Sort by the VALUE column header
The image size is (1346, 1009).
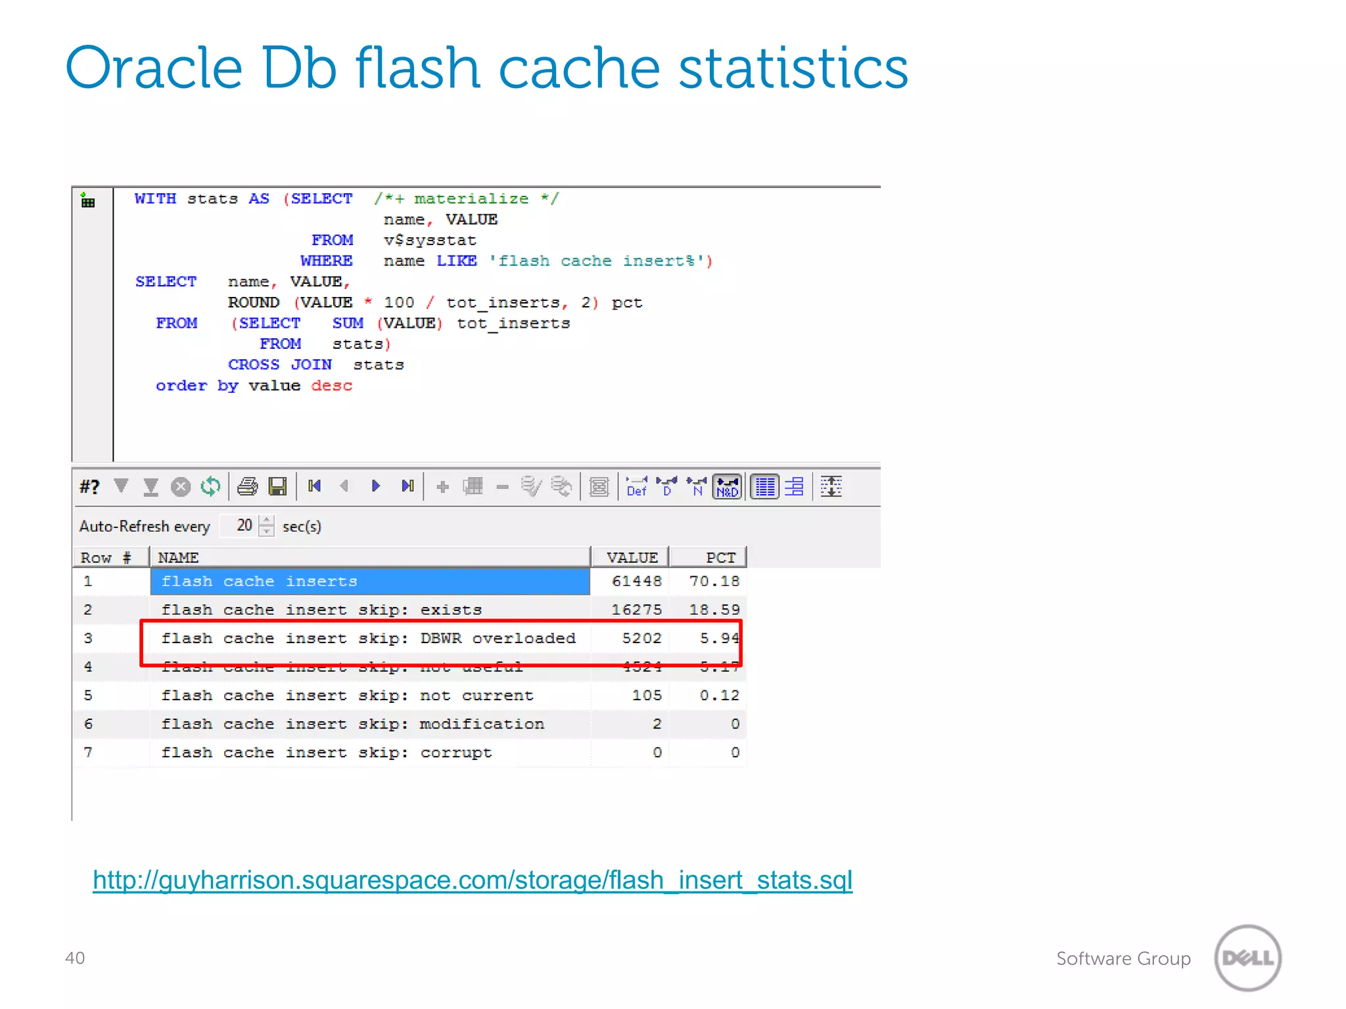click(630, 558)
